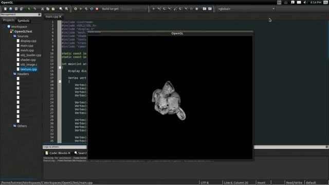Click the Read/Write status entry
329x185 pixels.
294,183
